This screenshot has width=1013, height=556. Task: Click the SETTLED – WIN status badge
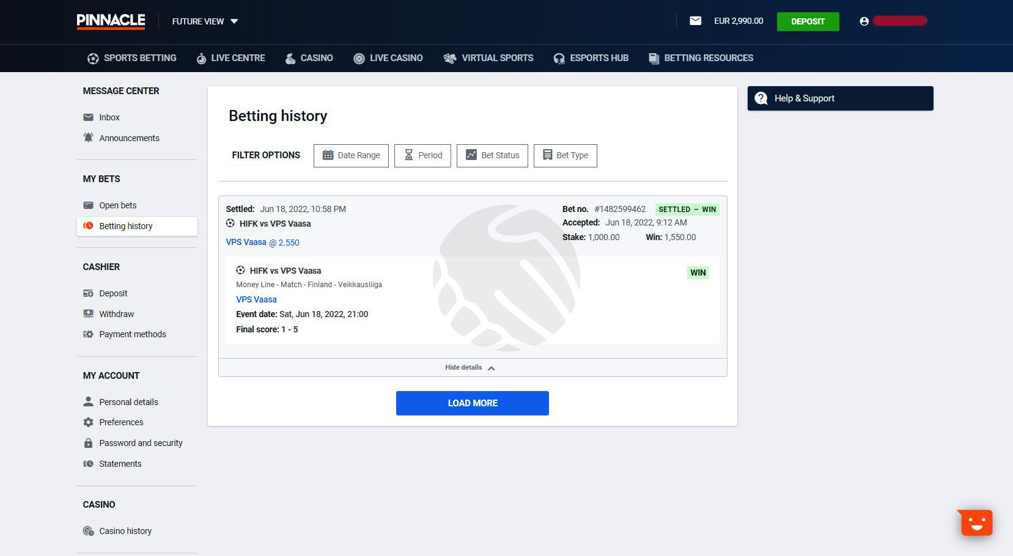[687, 210]
